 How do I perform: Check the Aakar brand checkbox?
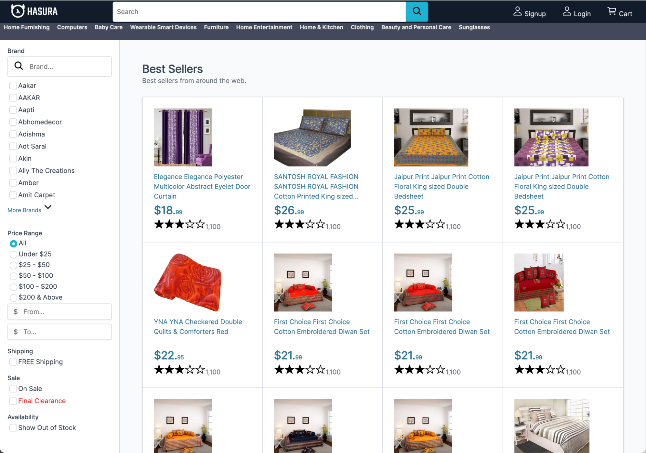(x=13, y=85)
